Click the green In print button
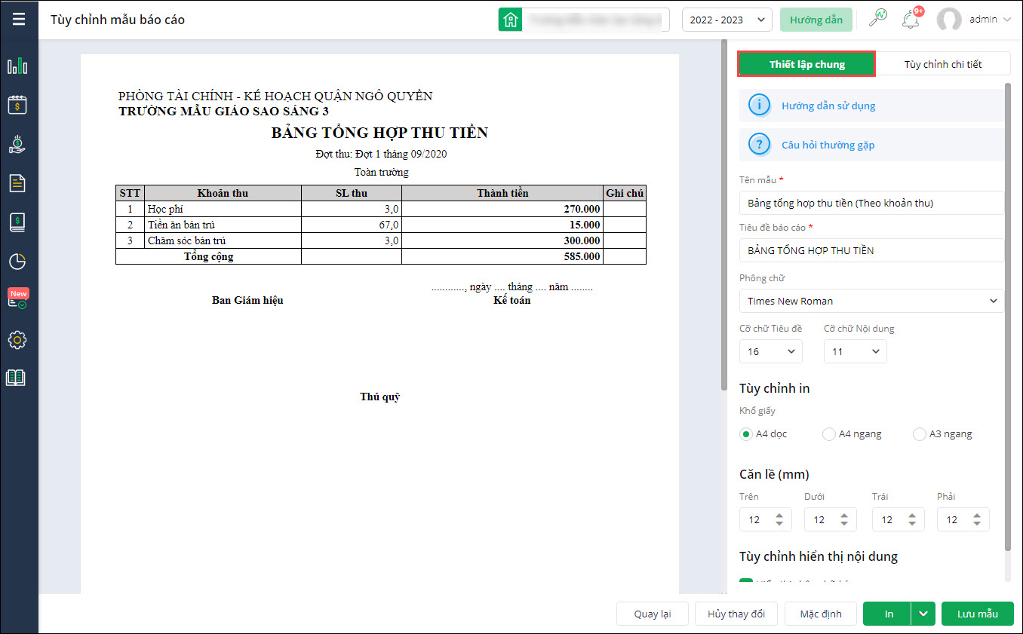The height and width of the screenshot is (634, 1023). click(888, 614)
